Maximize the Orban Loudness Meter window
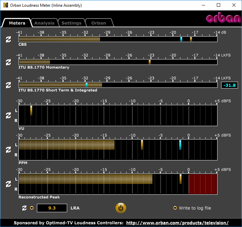242x227 pixels. (x=219, y=5)
